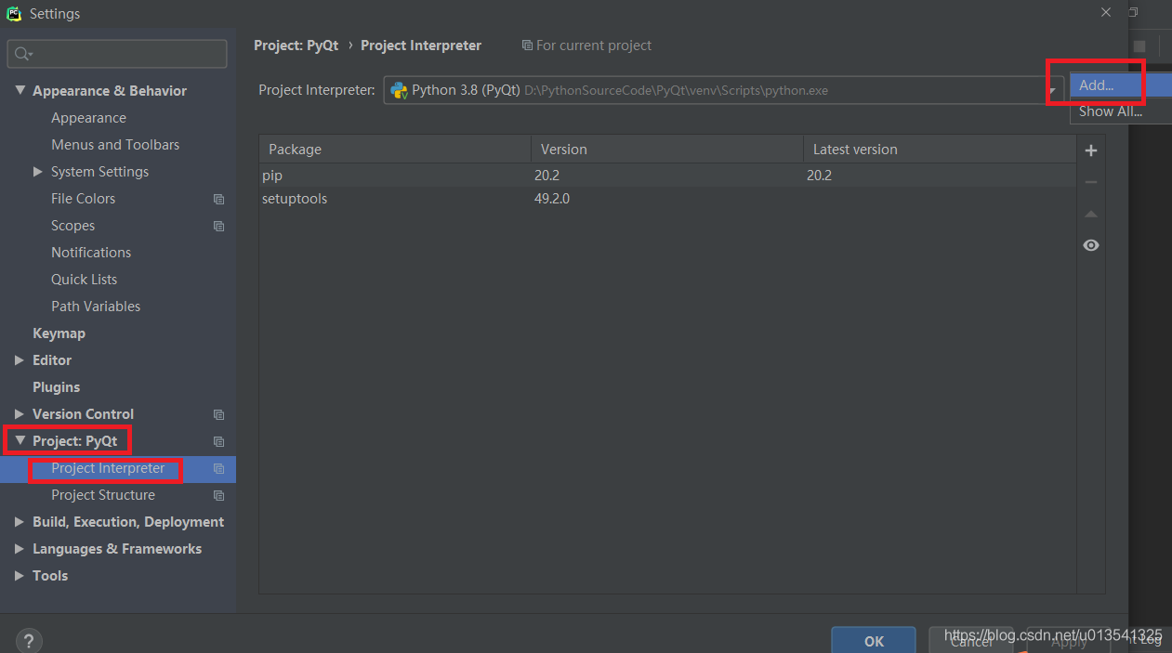The width and height of the screenshot is (1172, 653).
Task: Click the copy-settings icon next to Version Control
Action: click(218, 414)
